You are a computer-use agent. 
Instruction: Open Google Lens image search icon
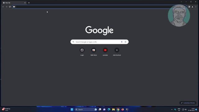[x=126, y=42]
